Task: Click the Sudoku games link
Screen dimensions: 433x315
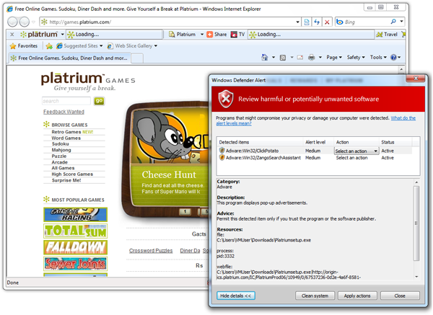Action: pyautogui.click(x=61, y=144)
